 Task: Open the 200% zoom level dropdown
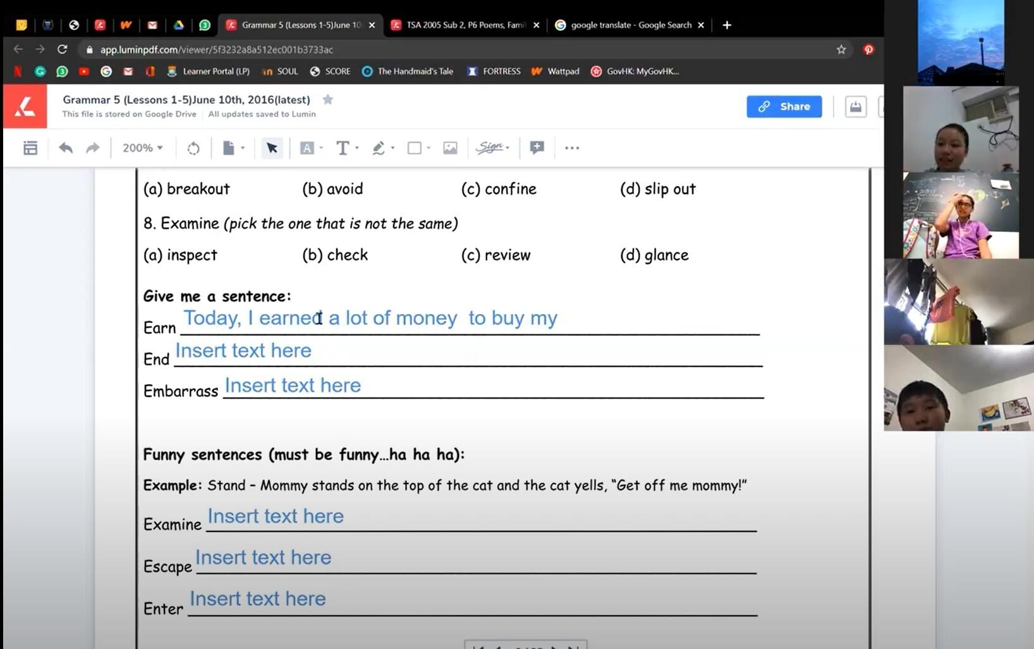[143, 148]
